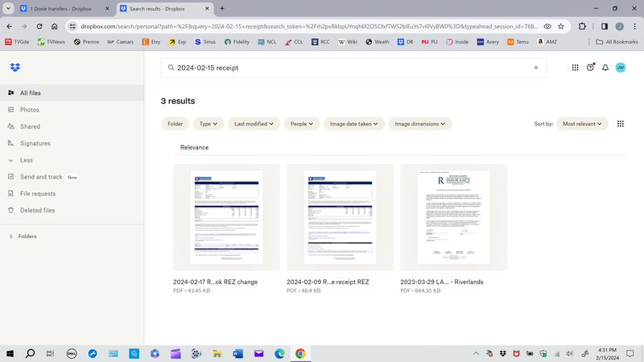Click the Chrome address bar URL
644x362 pixels.
[x=309, y=27]
